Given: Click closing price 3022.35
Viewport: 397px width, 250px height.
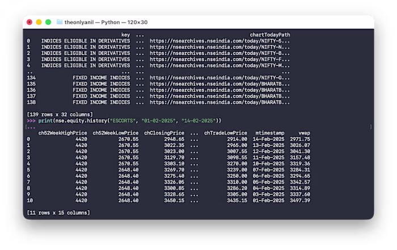Looking at the screenshot, I should pos(174,145).
